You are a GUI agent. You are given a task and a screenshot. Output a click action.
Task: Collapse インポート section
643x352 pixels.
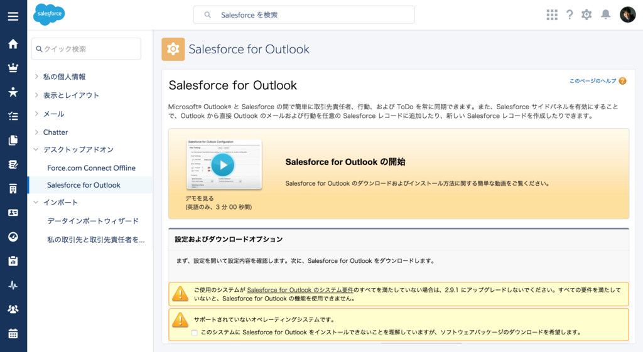point(36,202)
